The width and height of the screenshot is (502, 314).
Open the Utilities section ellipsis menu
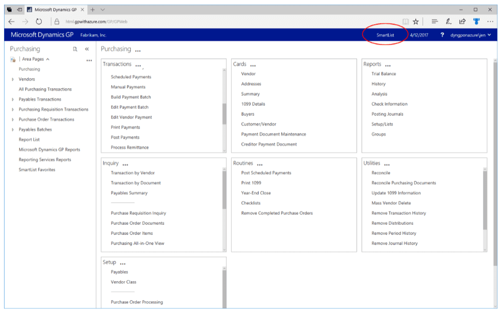tap(387, 165)
